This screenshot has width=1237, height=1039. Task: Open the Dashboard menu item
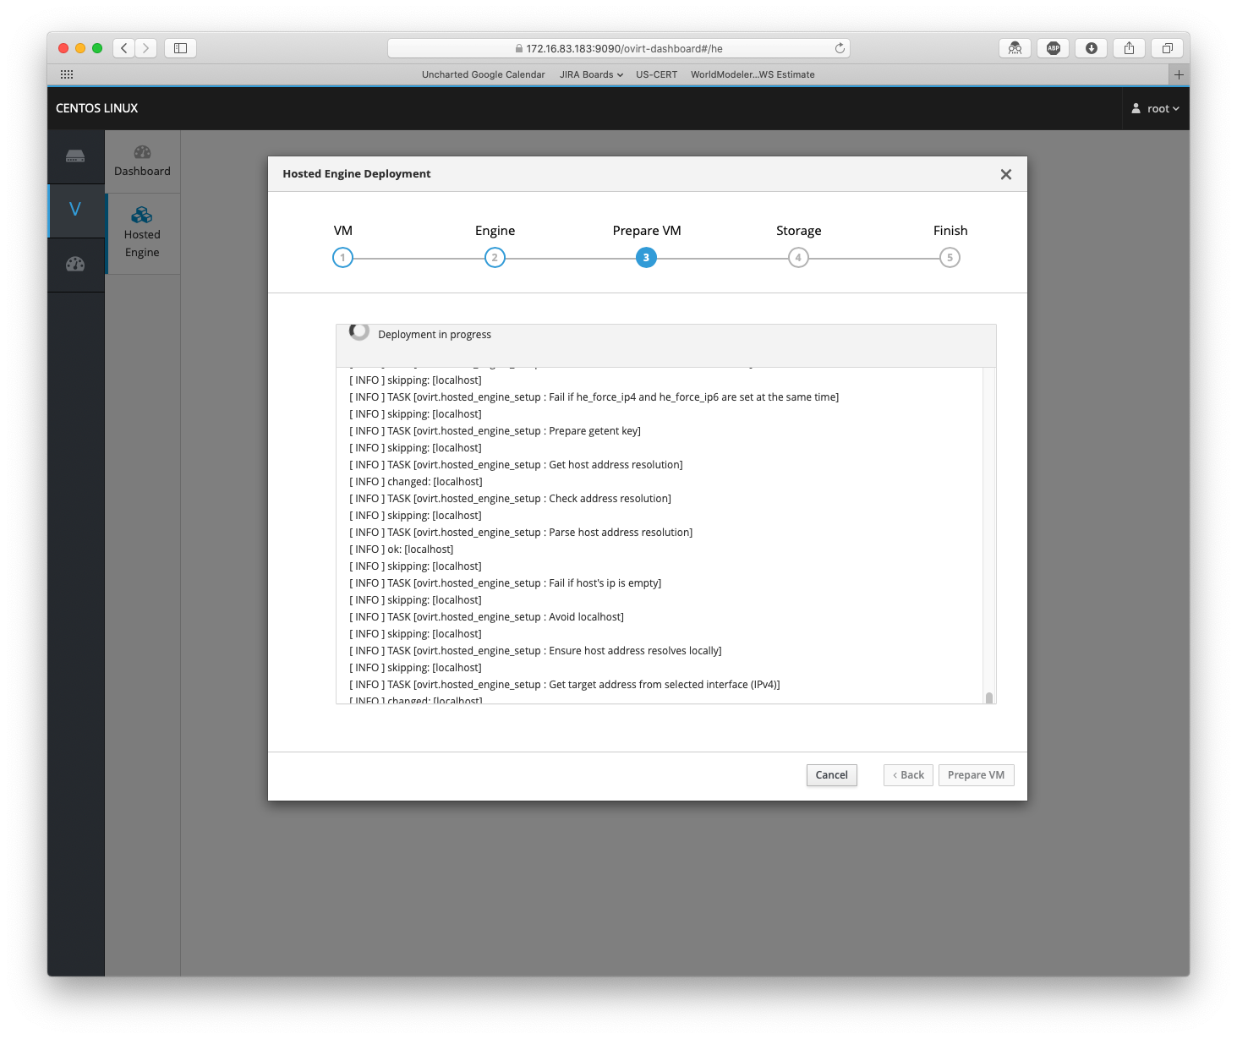click(x=142, y=161)
